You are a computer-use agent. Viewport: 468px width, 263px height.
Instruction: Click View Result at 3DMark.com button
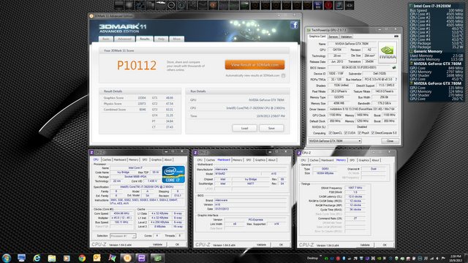(254, 65)
